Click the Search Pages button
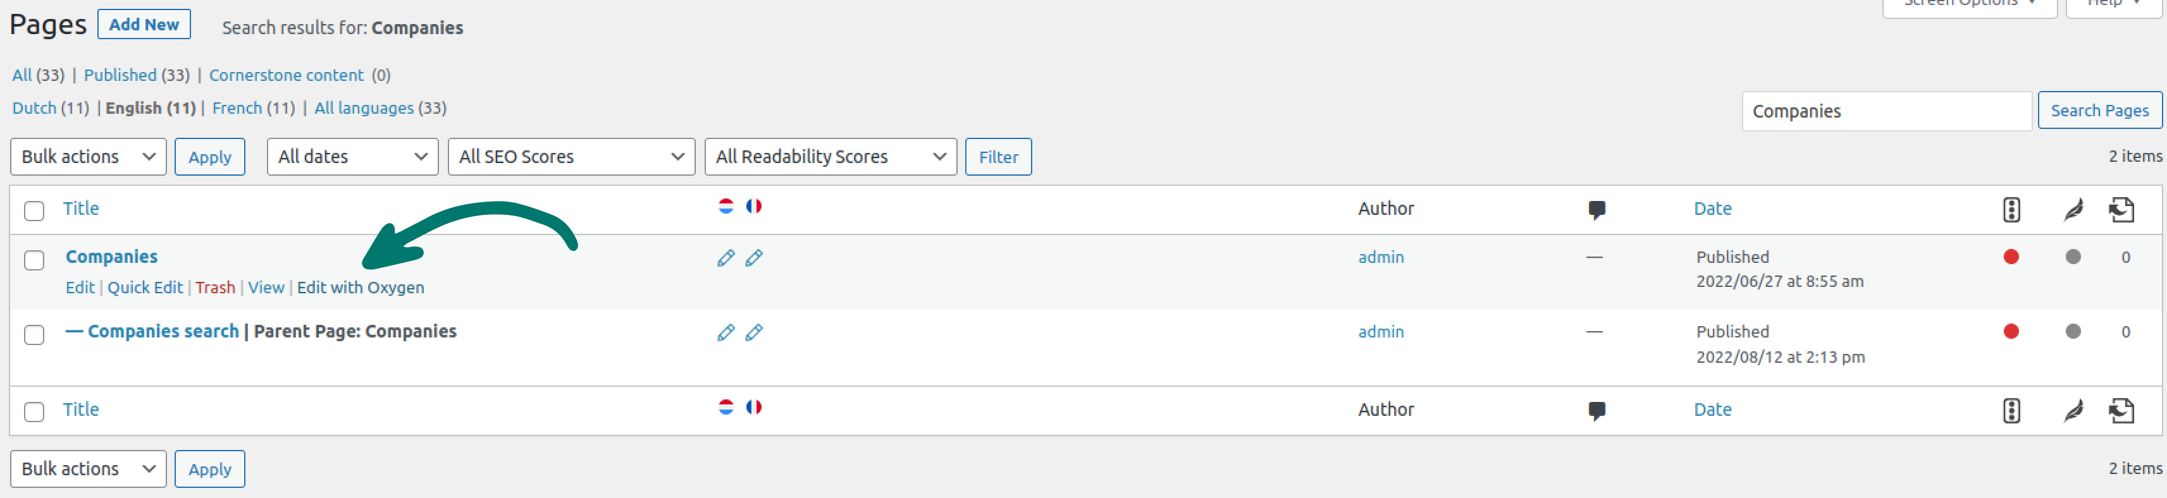Screen dimensions: 2167x498 tap(2099, 111)
